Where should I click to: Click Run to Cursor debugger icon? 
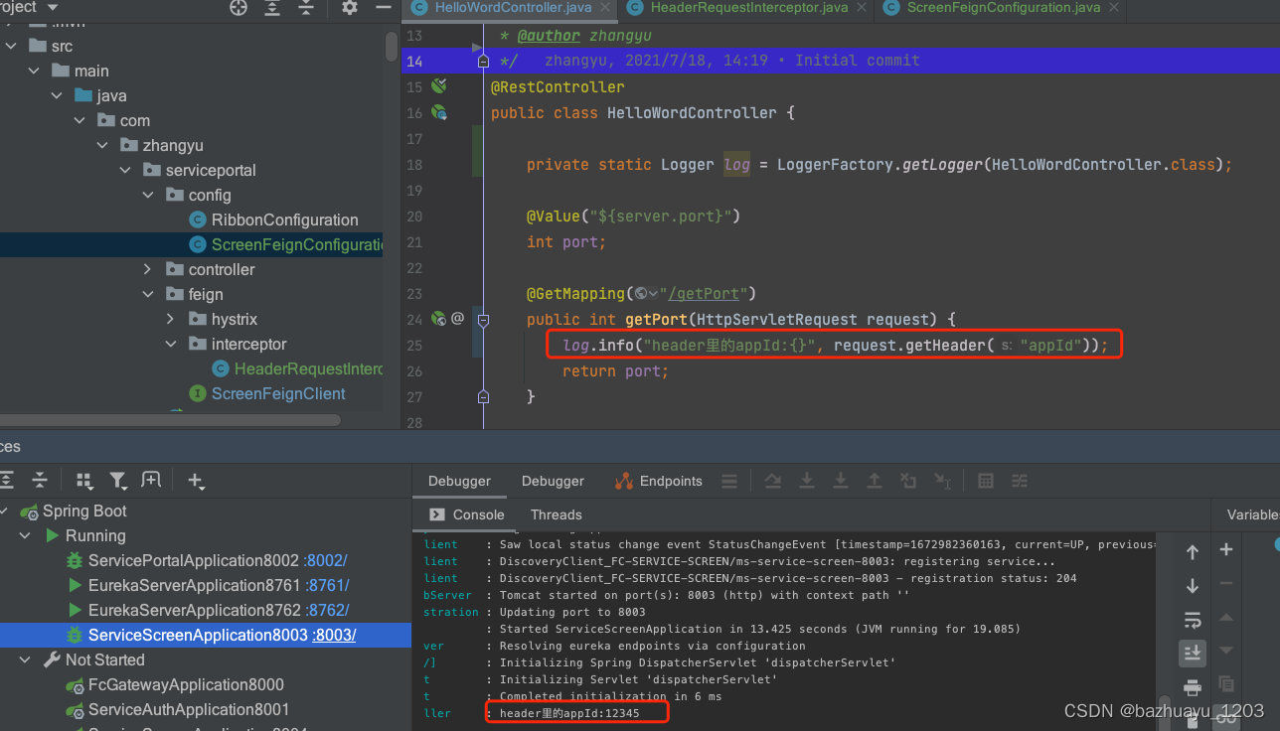(x=942, y=481)
